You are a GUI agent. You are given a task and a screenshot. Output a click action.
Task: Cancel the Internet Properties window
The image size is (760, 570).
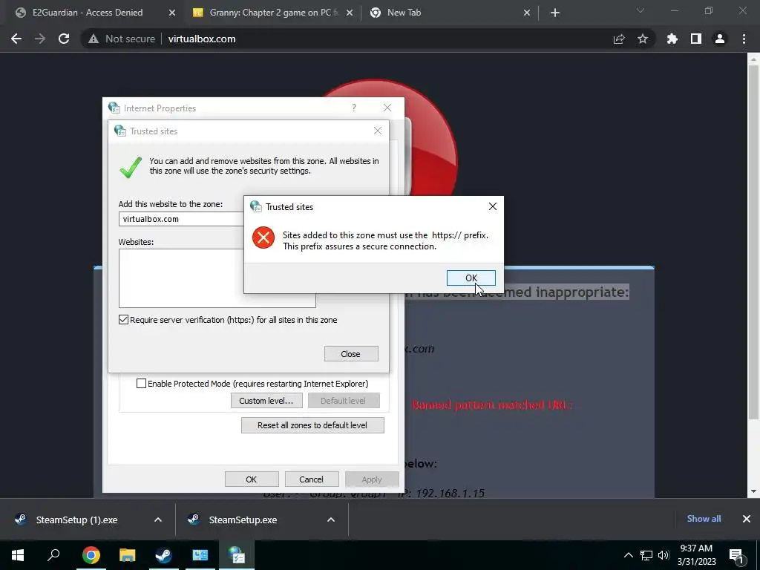[x=311, y=479]
